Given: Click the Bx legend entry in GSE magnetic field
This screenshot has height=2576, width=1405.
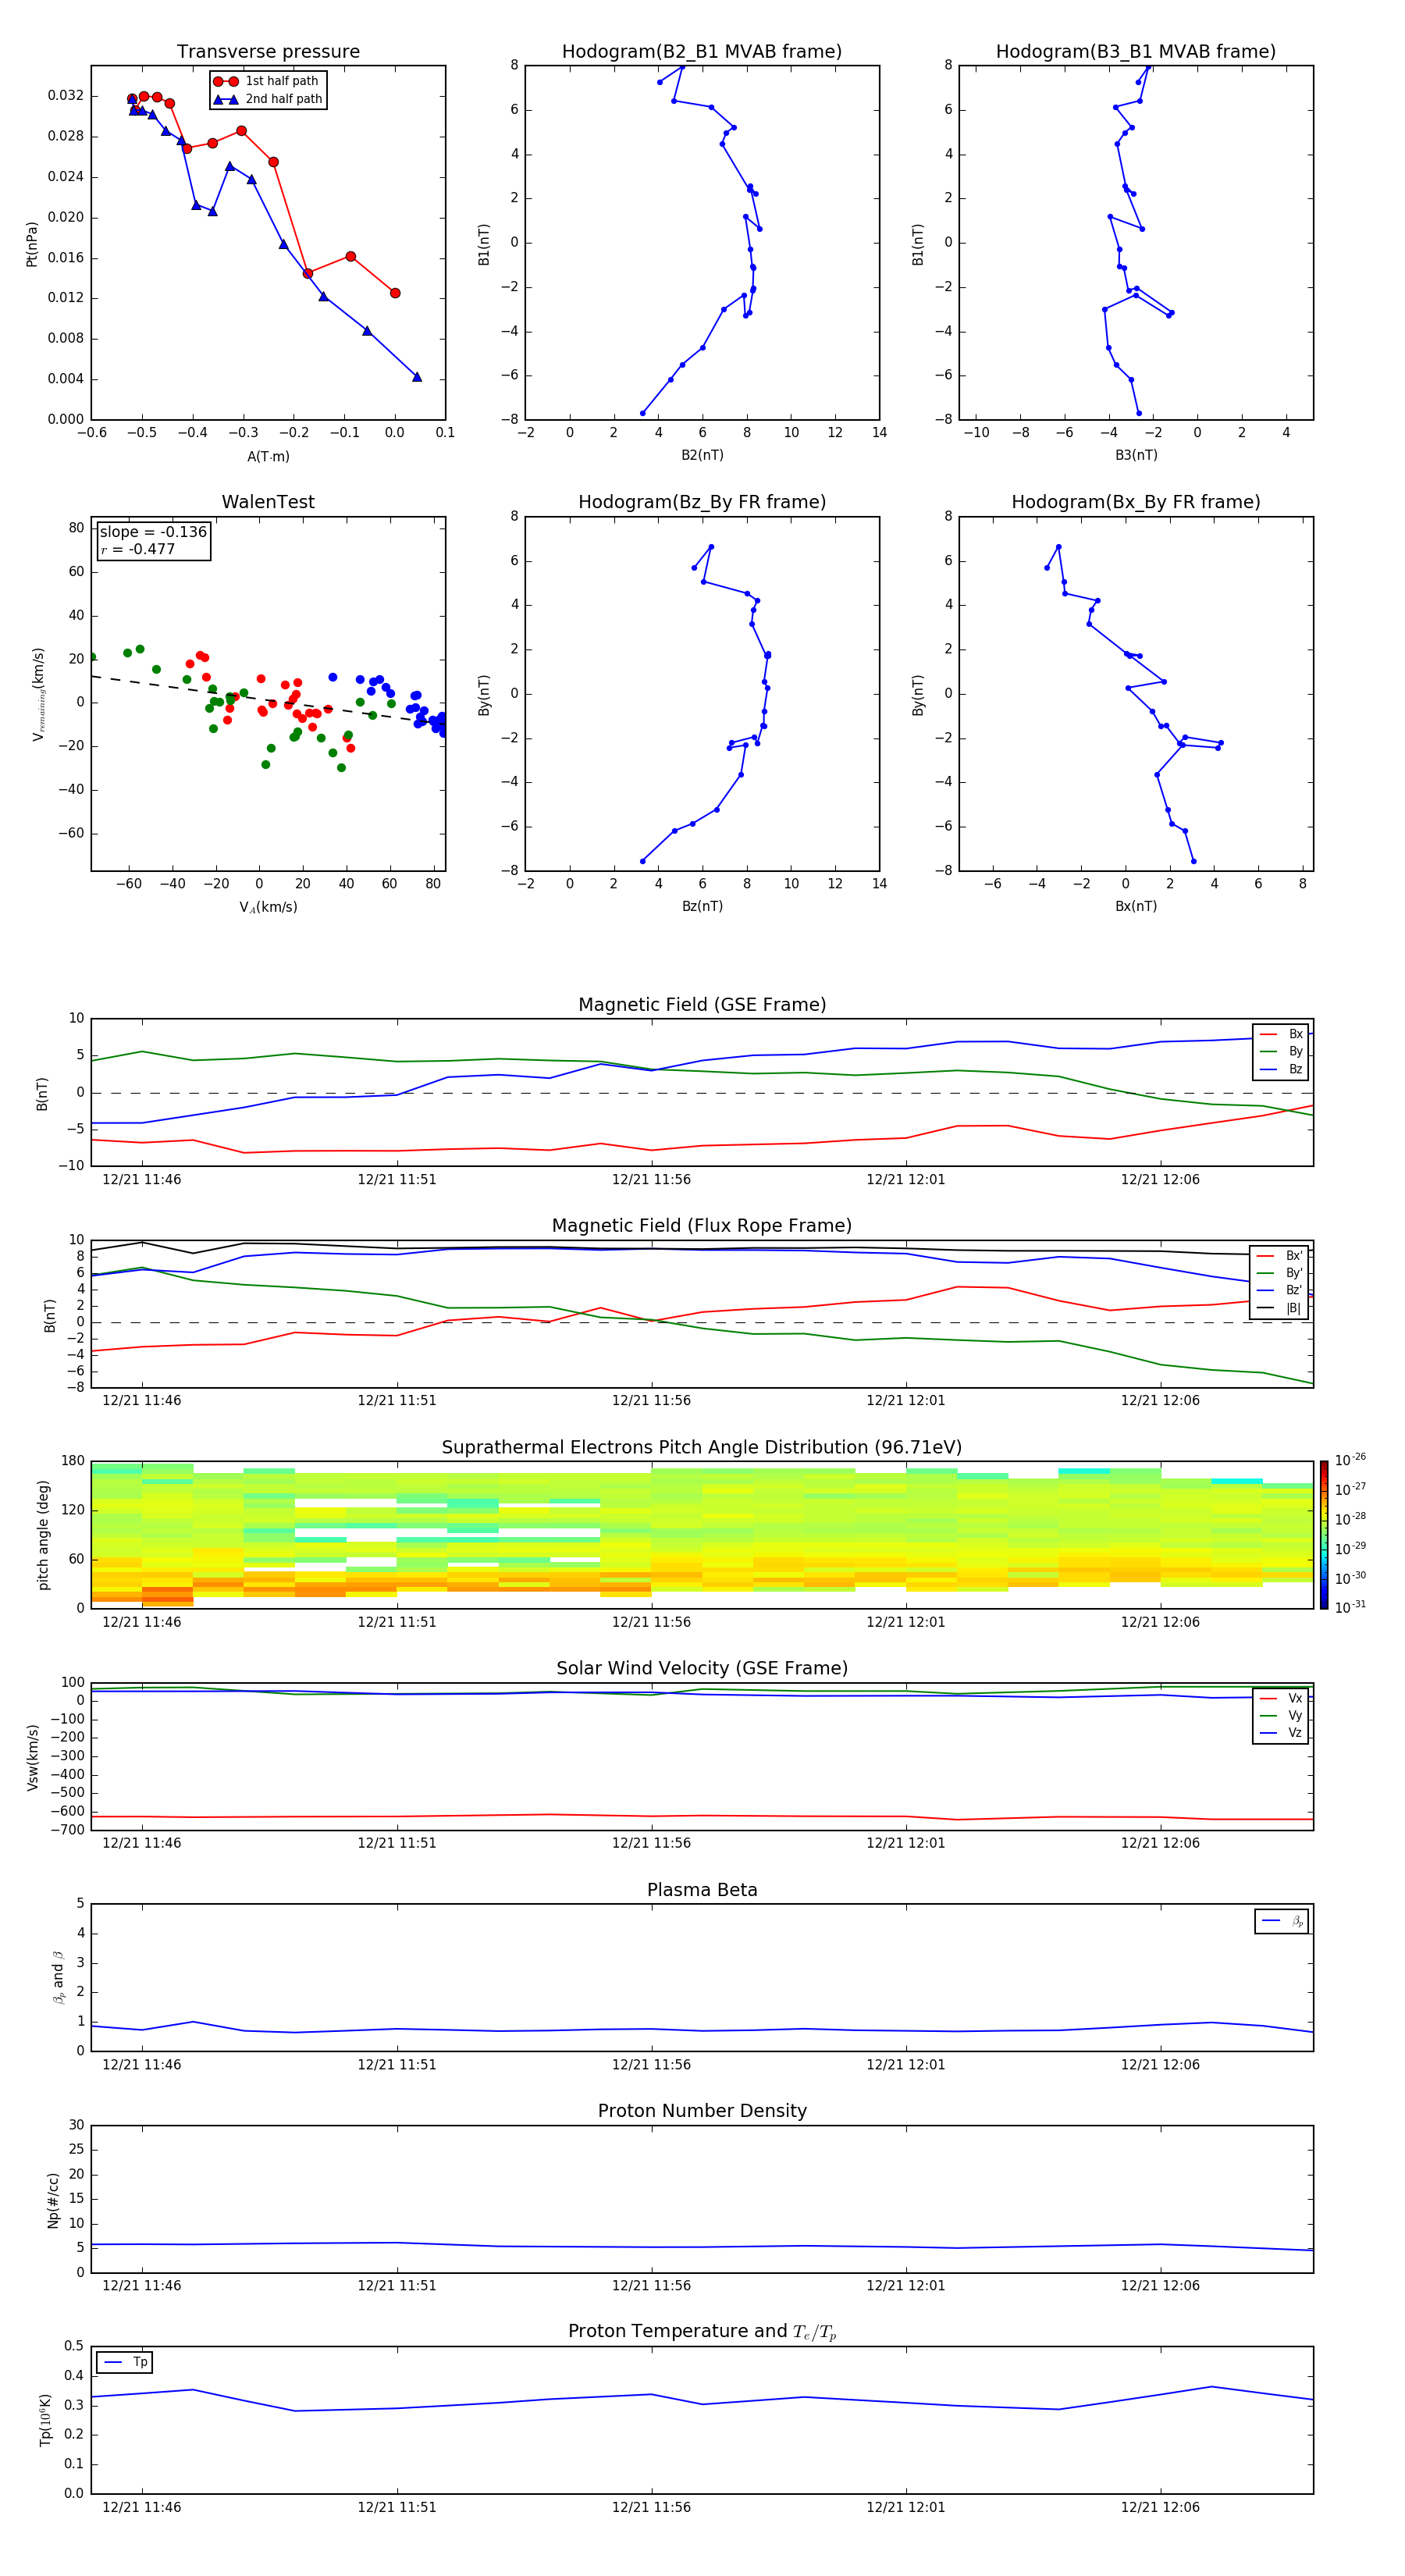Looking at the screenshot, I should tap(1281, 1035).
